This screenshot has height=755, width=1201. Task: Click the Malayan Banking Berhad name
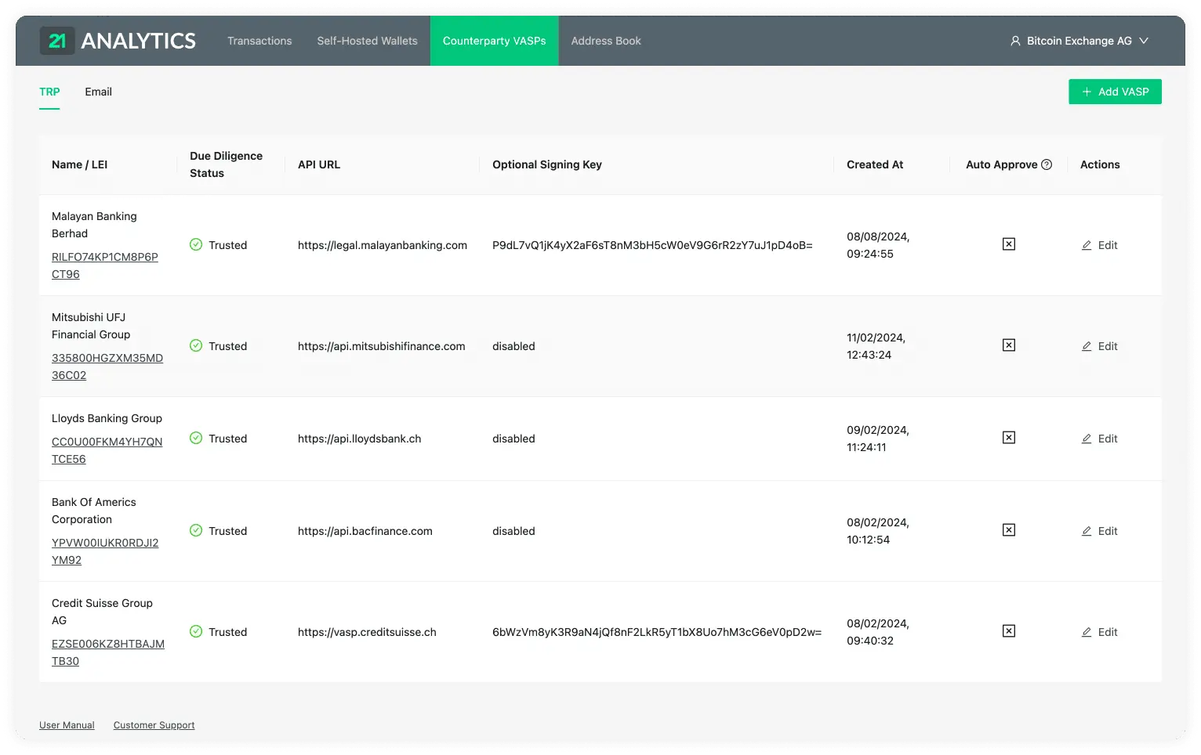click(x=94, y=225)
